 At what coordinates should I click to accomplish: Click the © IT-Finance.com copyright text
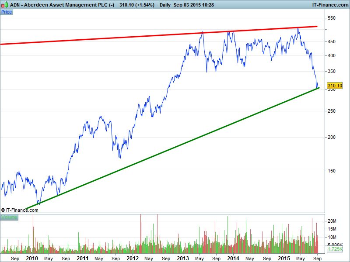[20, 210]
